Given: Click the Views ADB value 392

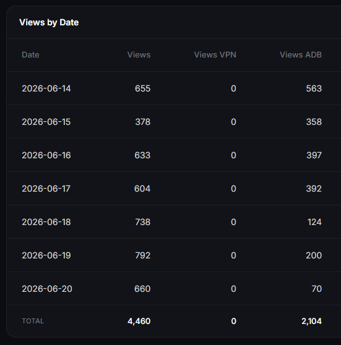Looking at the screenshot, I should point(314,189).
